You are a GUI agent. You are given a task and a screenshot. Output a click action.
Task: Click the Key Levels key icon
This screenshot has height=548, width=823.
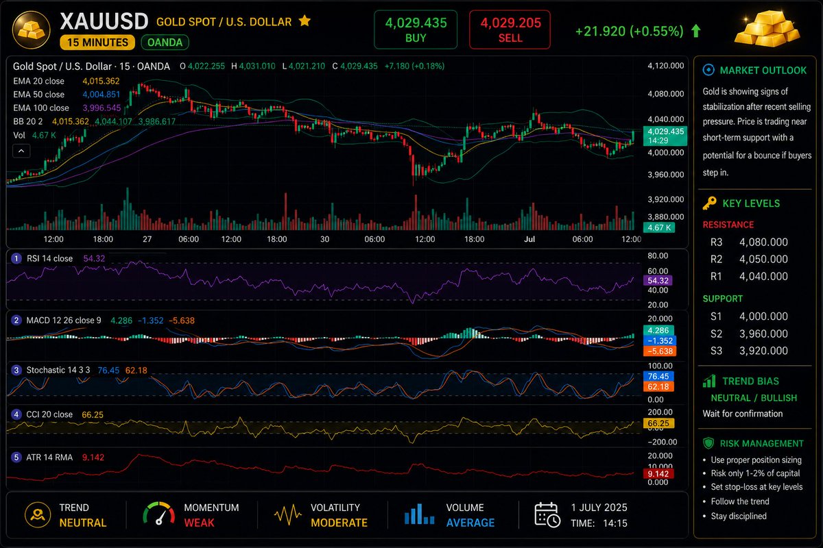click(709, 203)
